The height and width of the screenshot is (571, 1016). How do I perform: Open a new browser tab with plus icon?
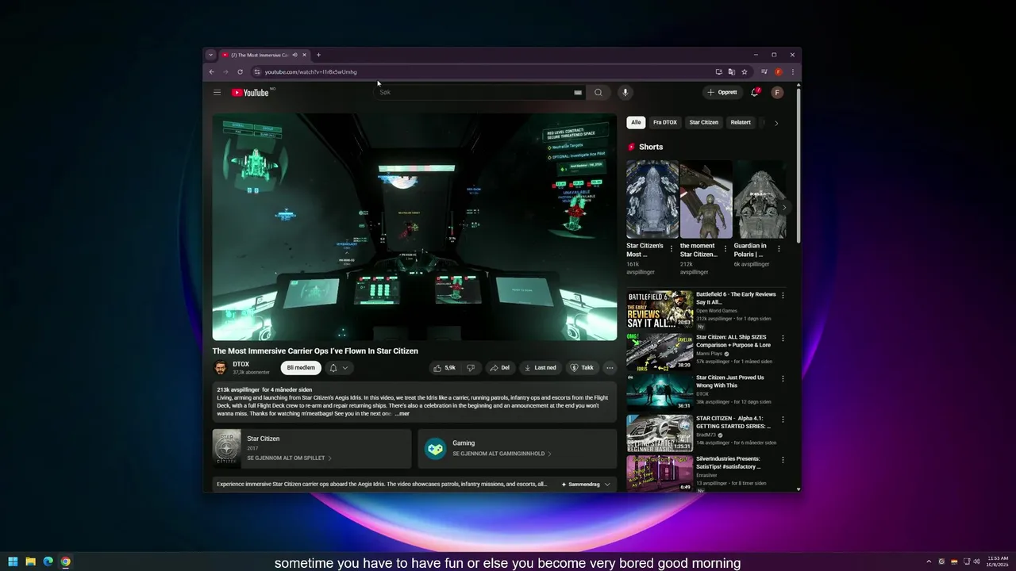tap(318, 56)
